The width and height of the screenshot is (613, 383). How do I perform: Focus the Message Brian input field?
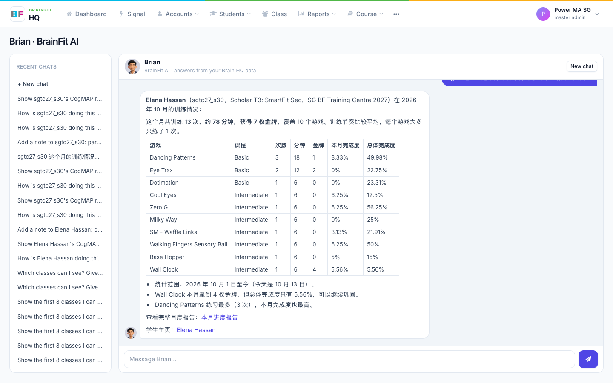pos(349,359)
